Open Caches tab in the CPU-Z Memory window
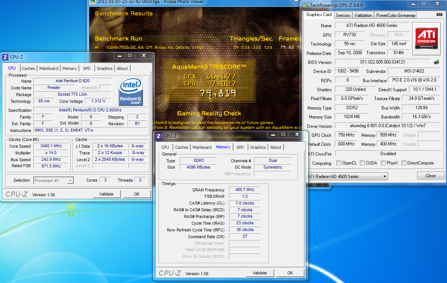 [x=181, y=147]
